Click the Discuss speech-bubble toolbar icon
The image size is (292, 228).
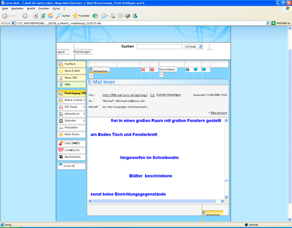127,16
